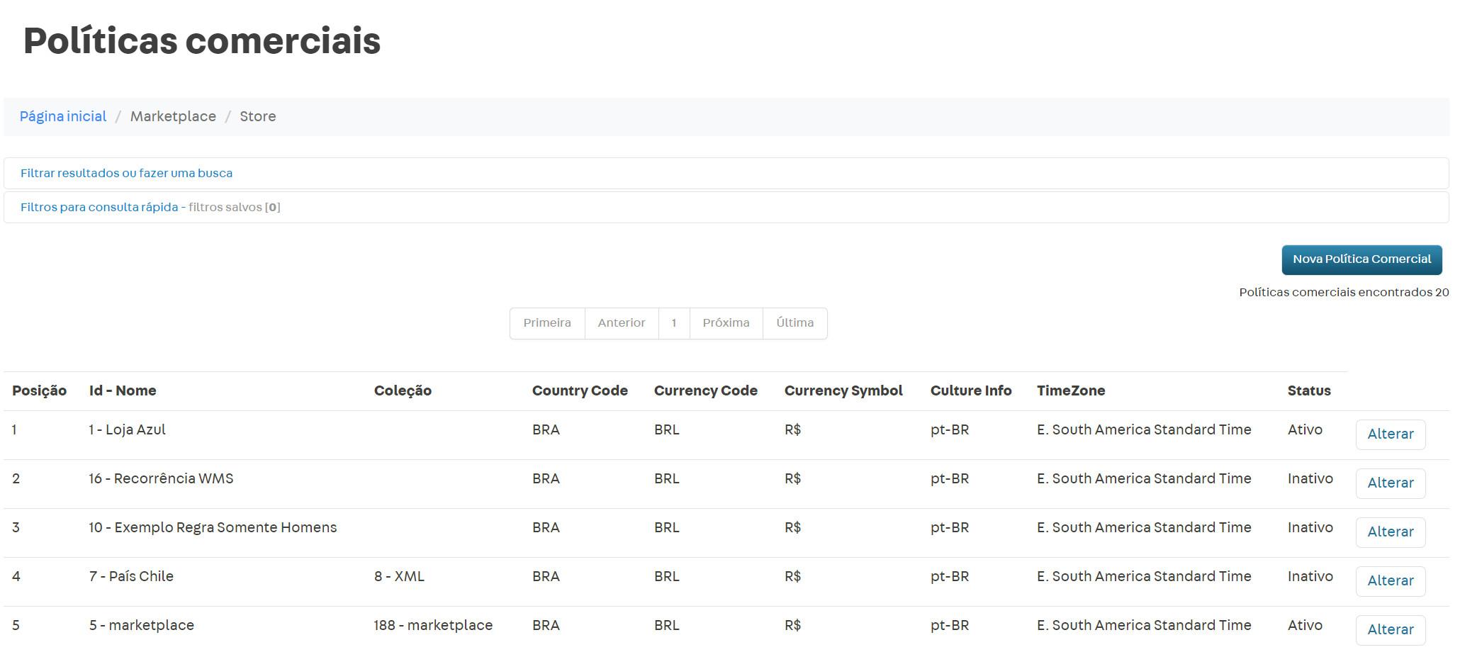Go to Anterior page in pagination
The height and width of the screenshot is (652, 1460).
pos(621,323)
